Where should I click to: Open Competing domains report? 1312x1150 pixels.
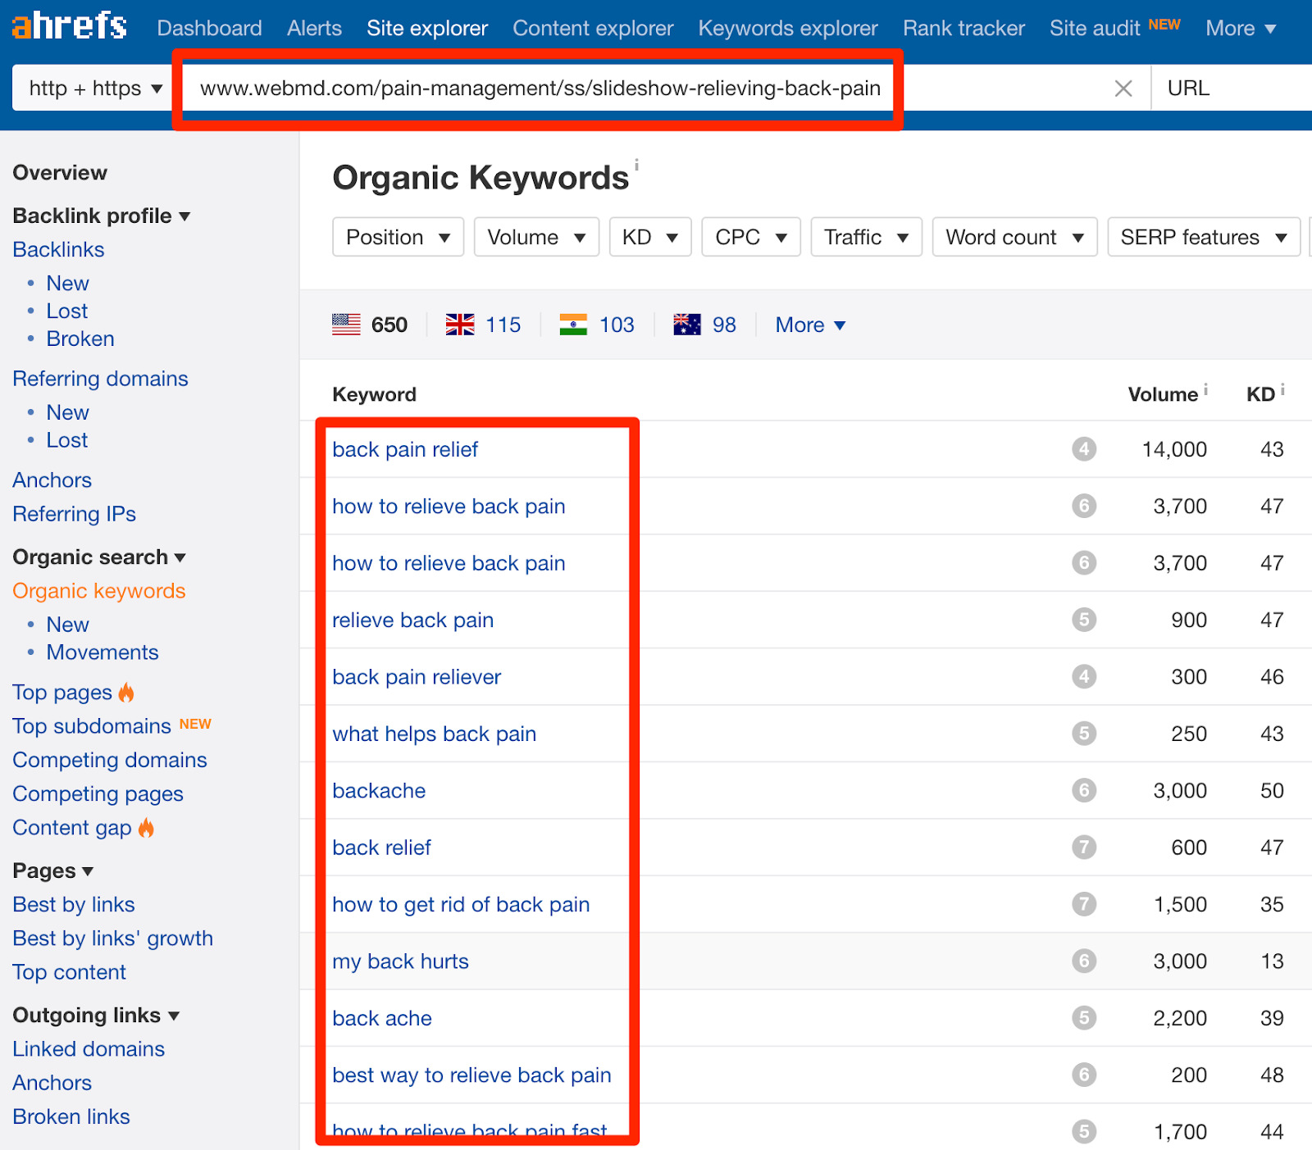click(x=110, y=760)
